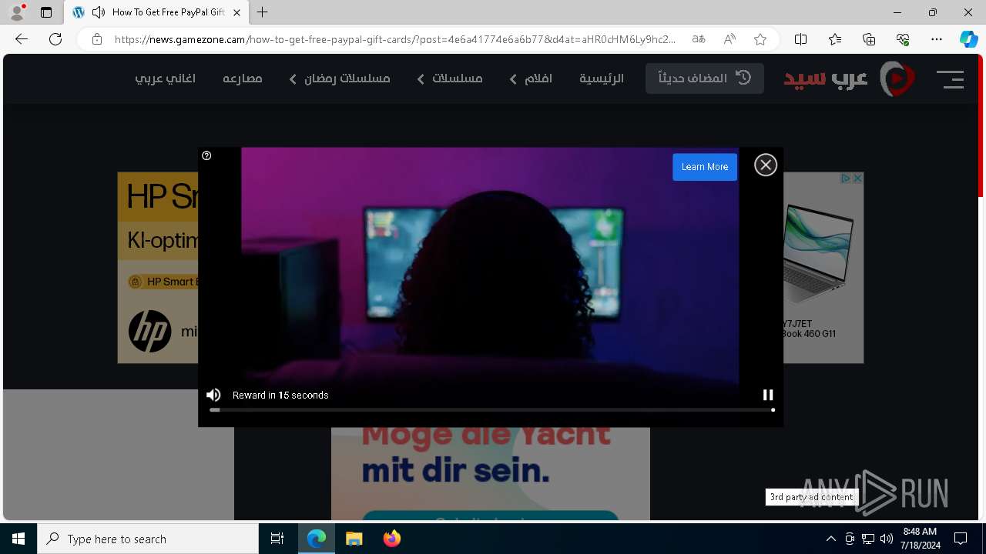The height and width of the screenshot is (554, 986).
Task: Pause the video ad
Action: (768, 395)
